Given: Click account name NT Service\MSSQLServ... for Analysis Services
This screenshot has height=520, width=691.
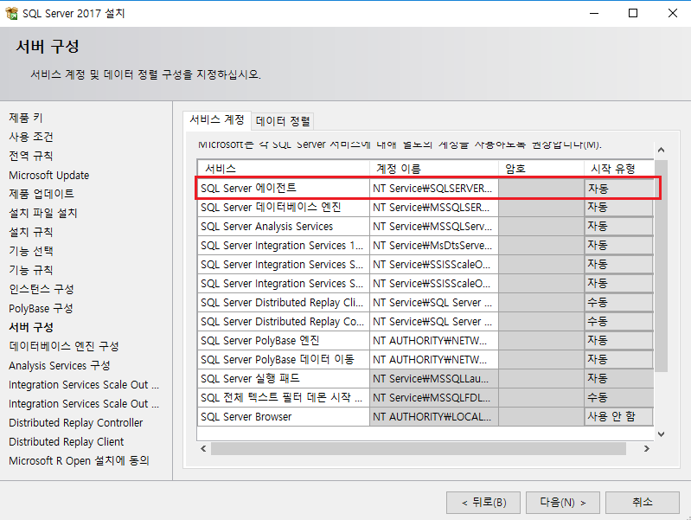Looking at the screenshot, I should pyautogui.click(x=433, y=227).
